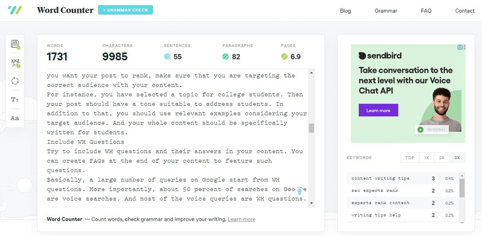The image size is (482, 236).
Task: Toggle the 1X keyword density filter
Action: [x=426, y=157]
